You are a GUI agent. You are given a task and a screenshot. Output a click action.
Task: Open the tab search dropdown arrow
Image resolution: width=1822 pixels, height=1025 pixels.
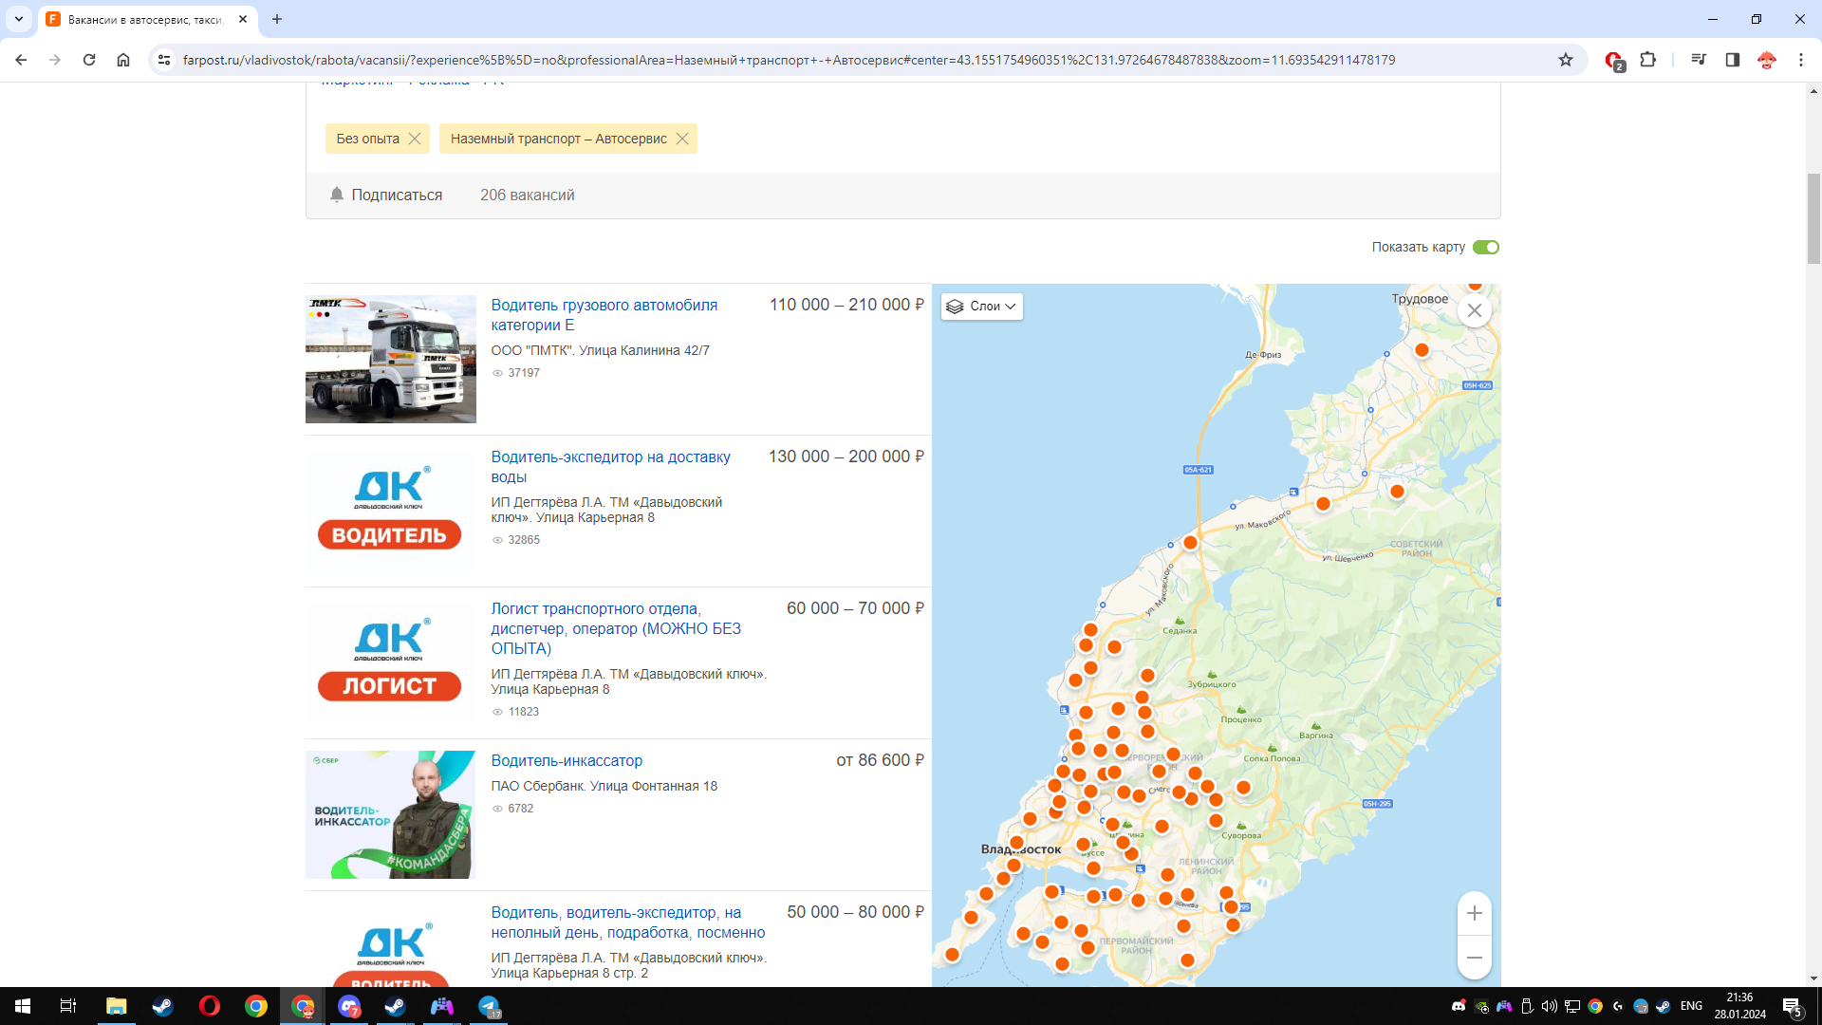point(18,19)
